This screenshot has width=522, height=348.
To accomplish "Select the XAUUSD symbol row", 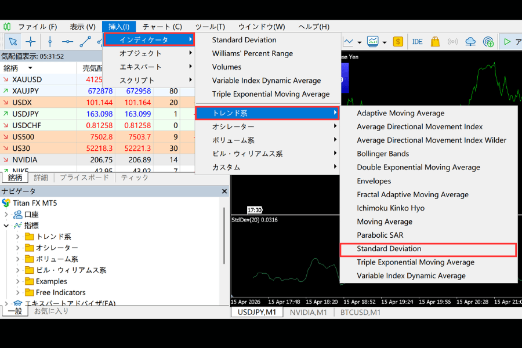I will click(52, 79).
